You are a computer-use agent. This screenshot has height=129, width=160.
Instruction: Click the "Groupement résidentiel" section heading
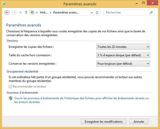click(x=22, y=71)
